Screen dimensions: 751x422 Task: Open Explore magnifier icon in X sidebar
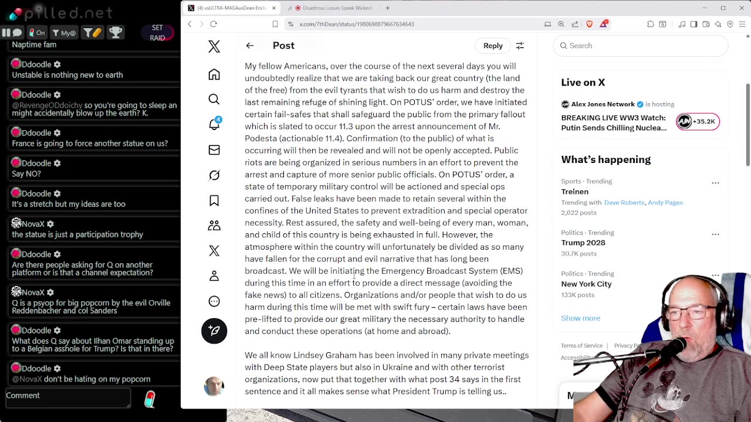[x=214, y=100]
